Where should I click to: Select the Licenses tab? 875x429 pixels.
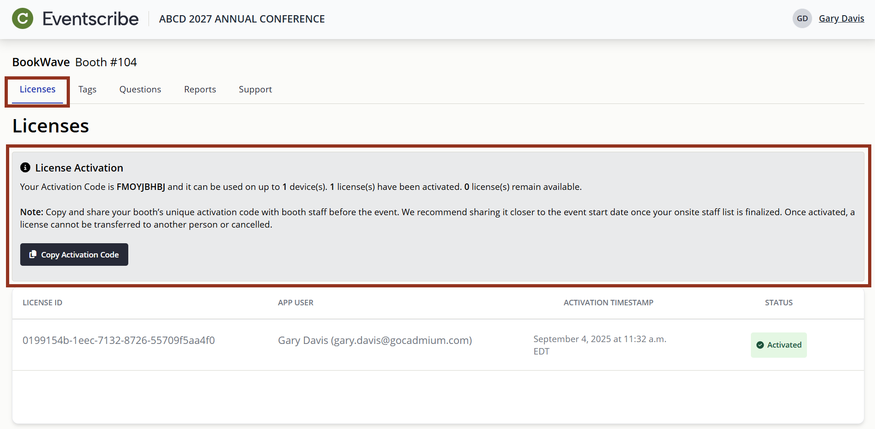click(37, 89)
